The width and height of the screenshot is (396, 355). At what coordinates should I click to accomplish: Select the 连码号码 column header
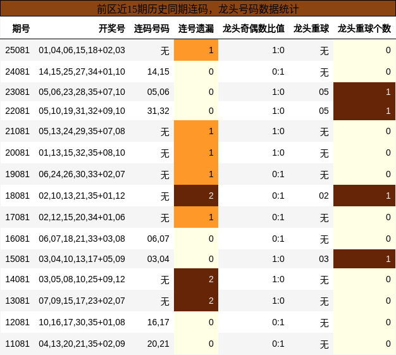[x=152, y=28]
